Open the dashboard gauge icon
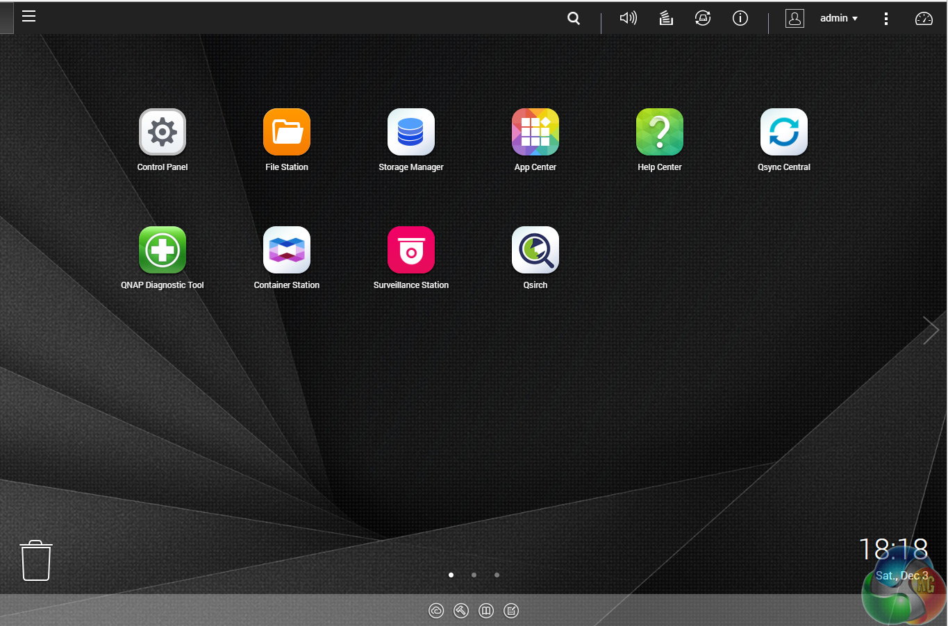Screen dimensions: 948x626 924,19
